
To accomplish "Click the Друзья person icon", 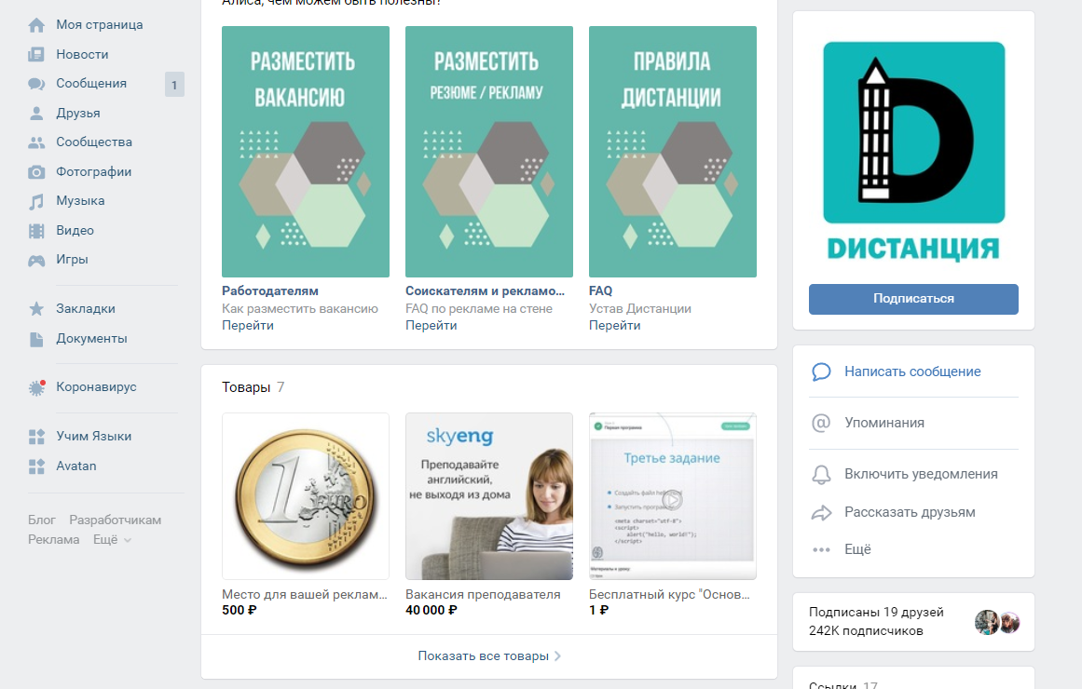I will point(36,113).
